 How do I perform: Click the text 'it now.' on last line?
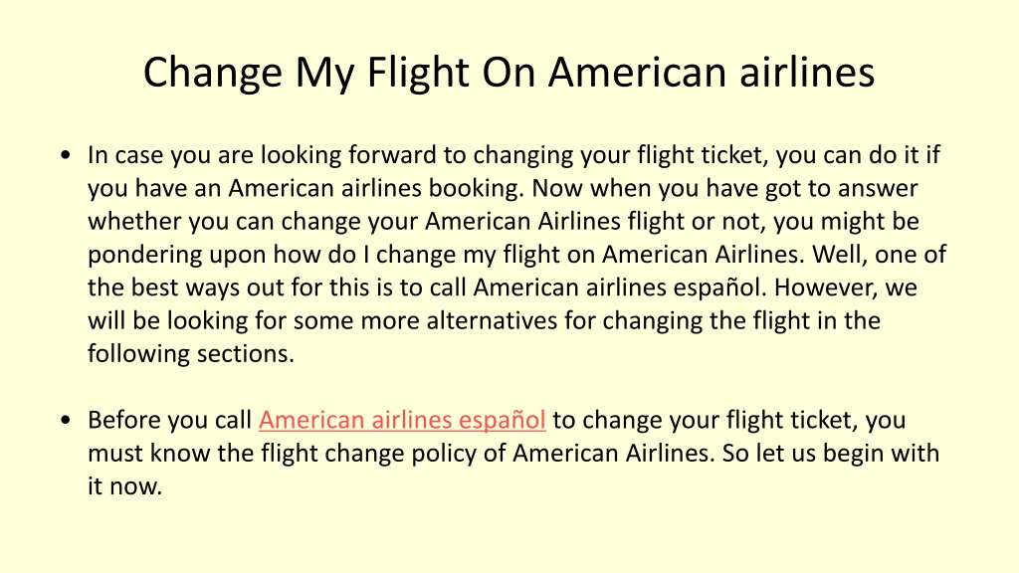[x=124, y=485]
